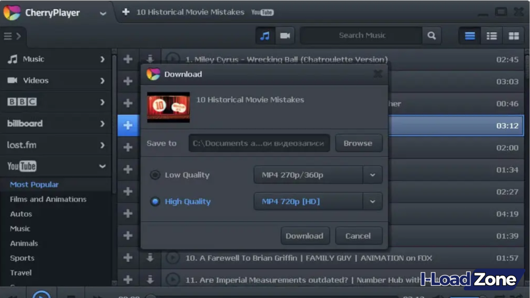Open the search magnifier icon
This screenshot has height=298, width=530.
(x=432, y=35)
